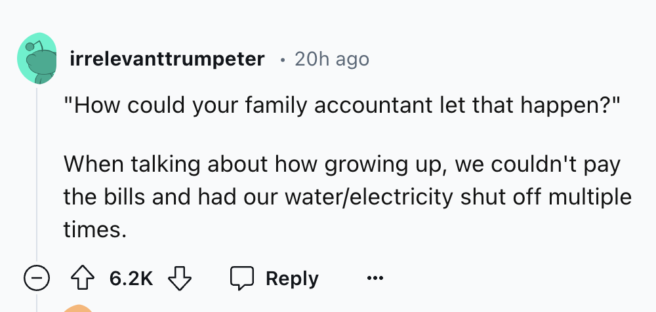Click the paragraph starting "When talking about"
Image resolution: width=656 pixels, height=312 pixels.
pyautogui.click(x=341, y=166)
